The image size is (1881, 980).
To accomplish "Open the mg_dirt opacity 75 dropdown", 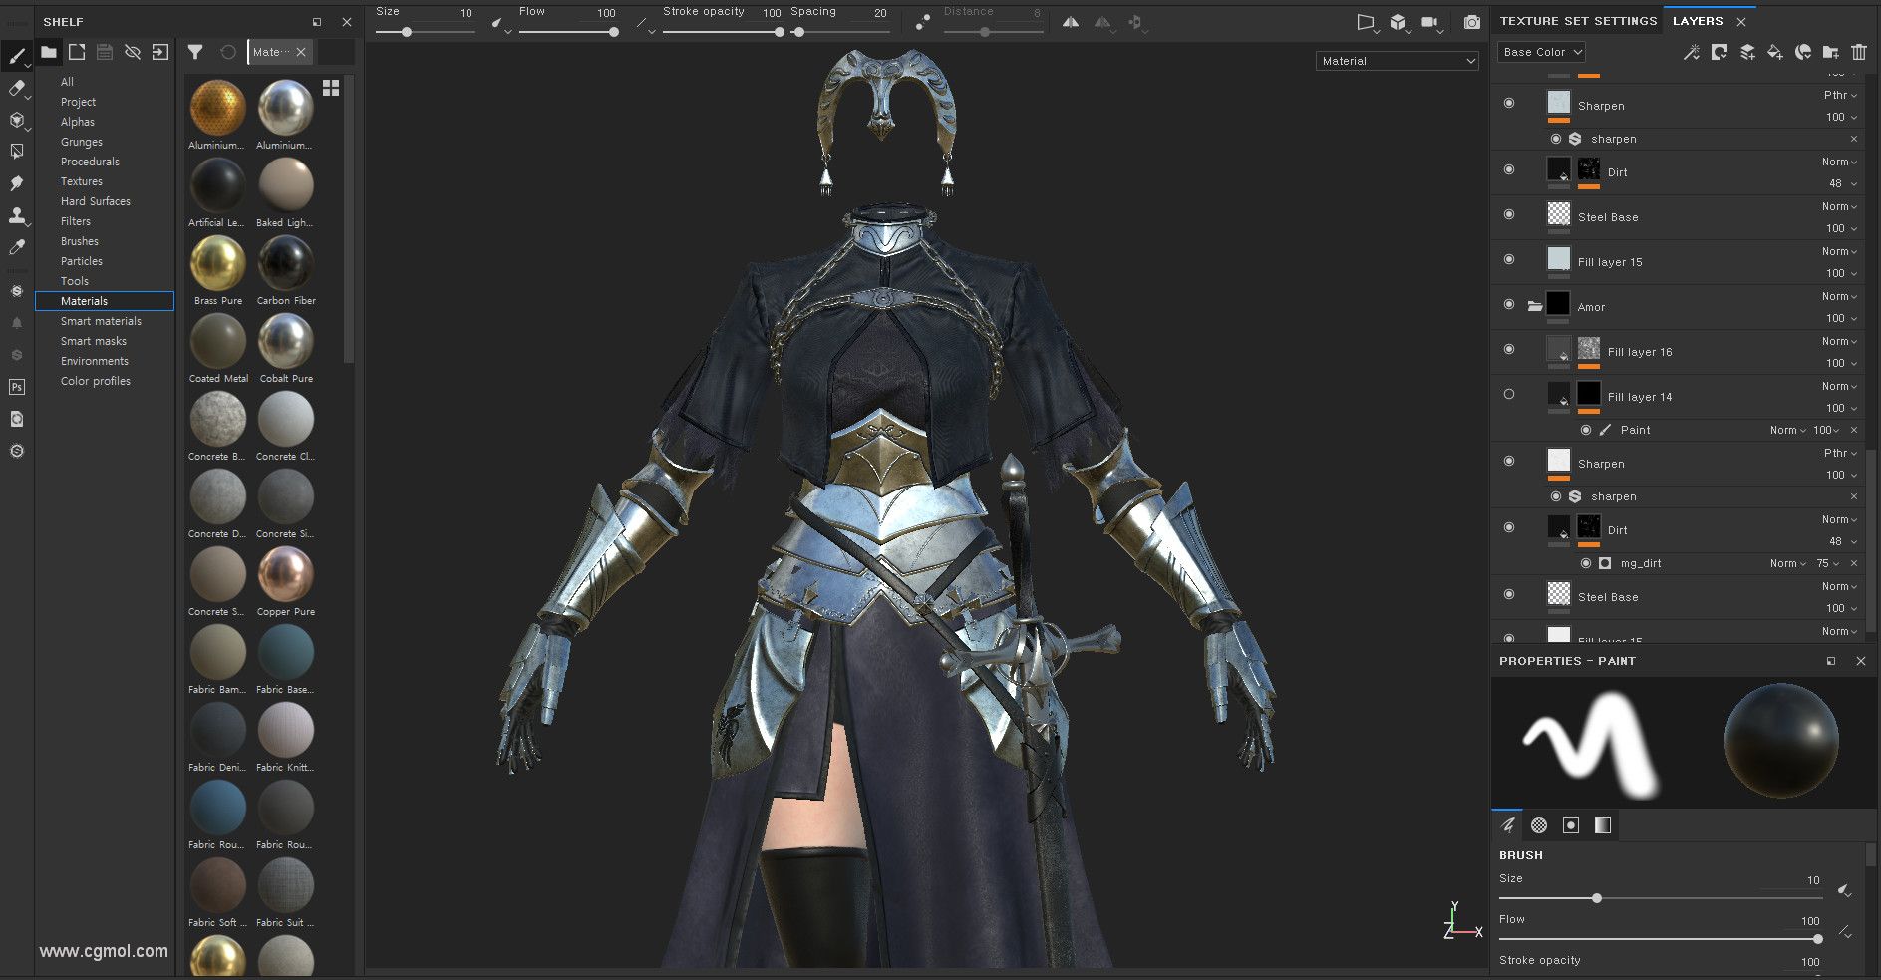I will pyautogui.click(x=1828, y=563).
